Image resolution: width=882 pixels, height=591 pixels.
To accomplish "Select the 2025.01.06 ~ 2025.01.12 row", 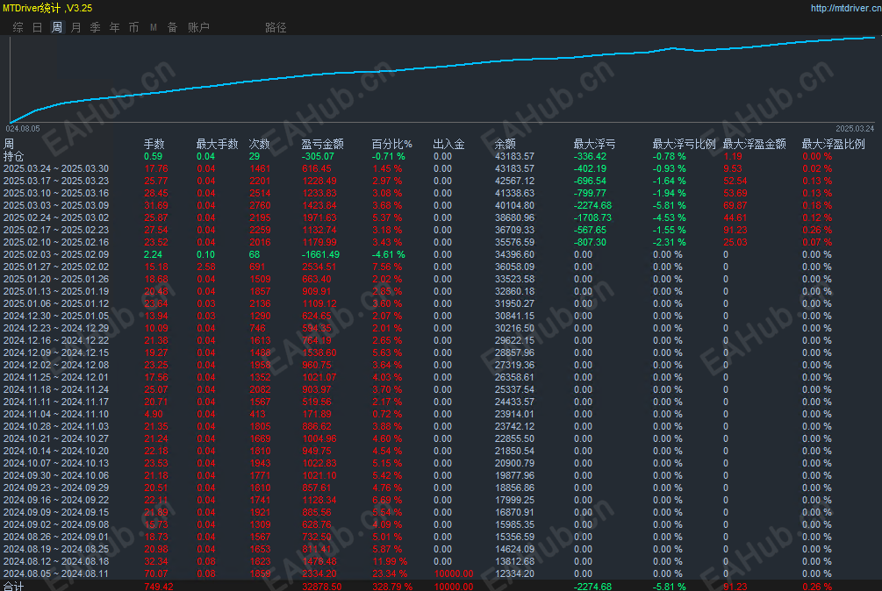I will (441, 303).
